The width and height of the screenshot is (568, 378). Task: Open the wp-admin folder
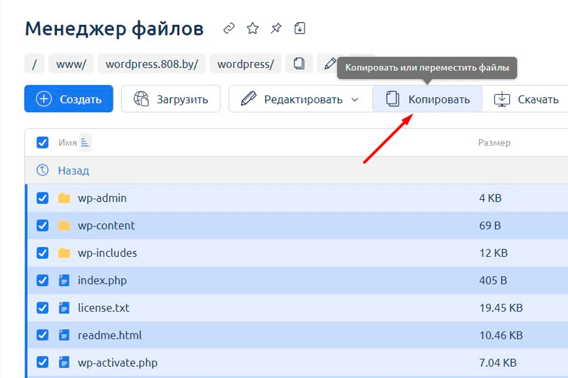click(102, 198)
